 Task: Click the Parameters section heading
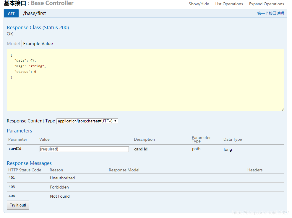(x=20, y=131)
